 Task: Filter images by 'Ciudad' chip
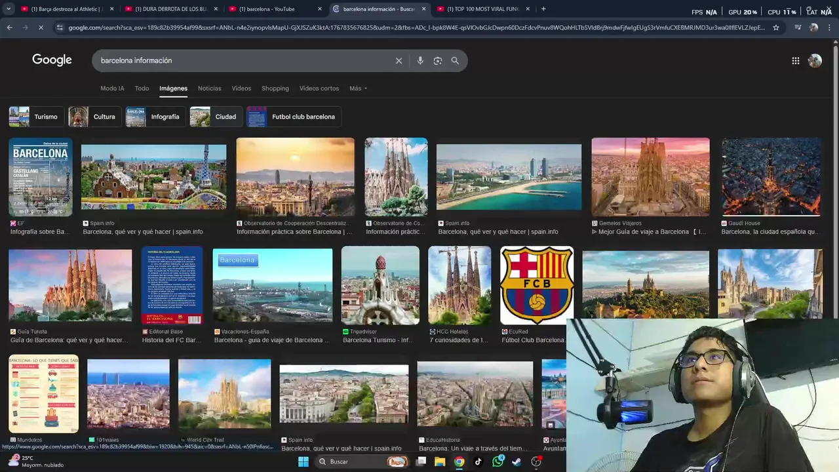tap(216, 117)
